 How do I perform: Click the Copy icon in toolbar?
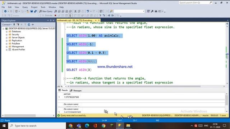pyautogui.click(x=79, y=11)
